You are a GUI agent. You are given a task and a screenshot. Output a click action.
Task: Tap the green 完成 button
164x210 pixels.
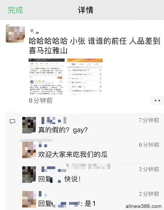(x=15, y=10)
